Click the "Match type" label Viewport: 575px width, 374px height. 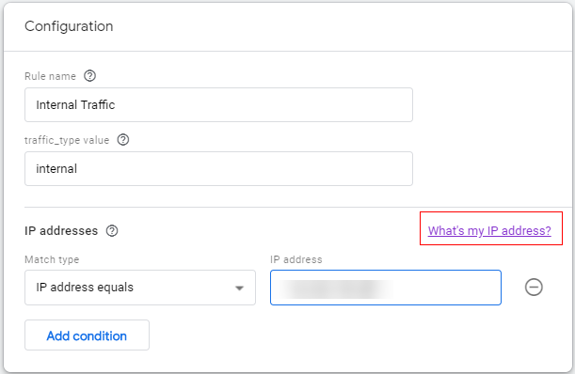(52, 259)
